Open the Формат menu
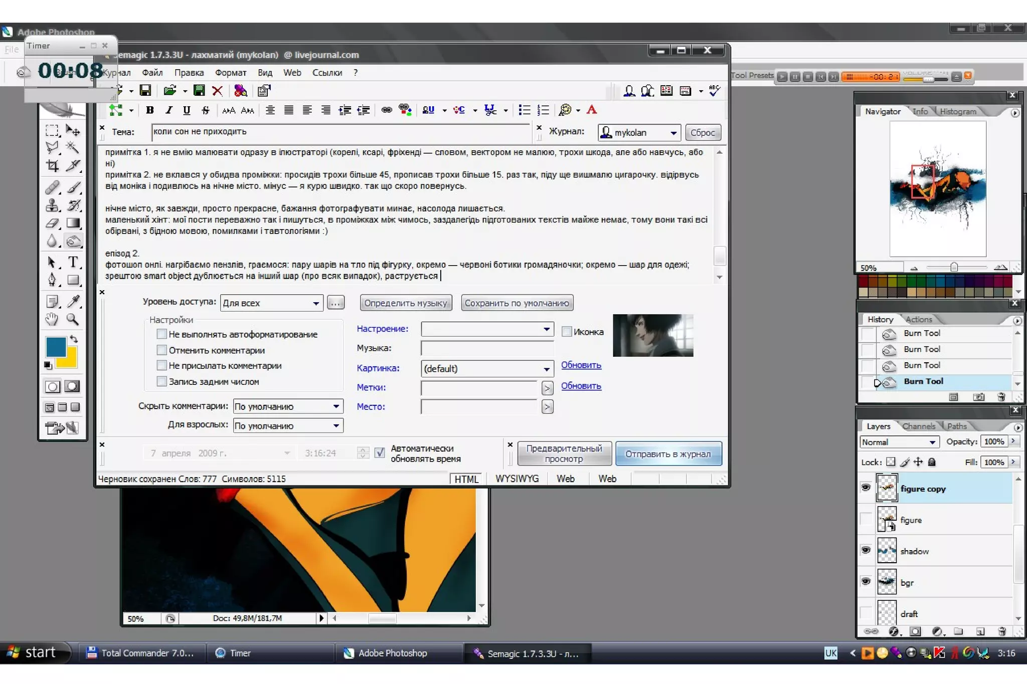The height and width of the screenshot is (684, 1027). (230, 73)
